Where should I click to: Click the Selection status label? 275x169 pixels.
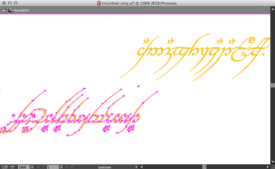click(x=104, y=167)
